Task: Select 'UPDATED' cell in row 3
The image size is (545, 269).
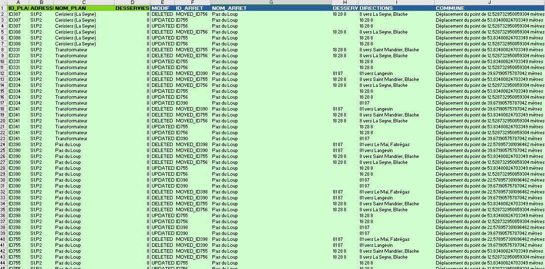Action: tap(162, 20)
